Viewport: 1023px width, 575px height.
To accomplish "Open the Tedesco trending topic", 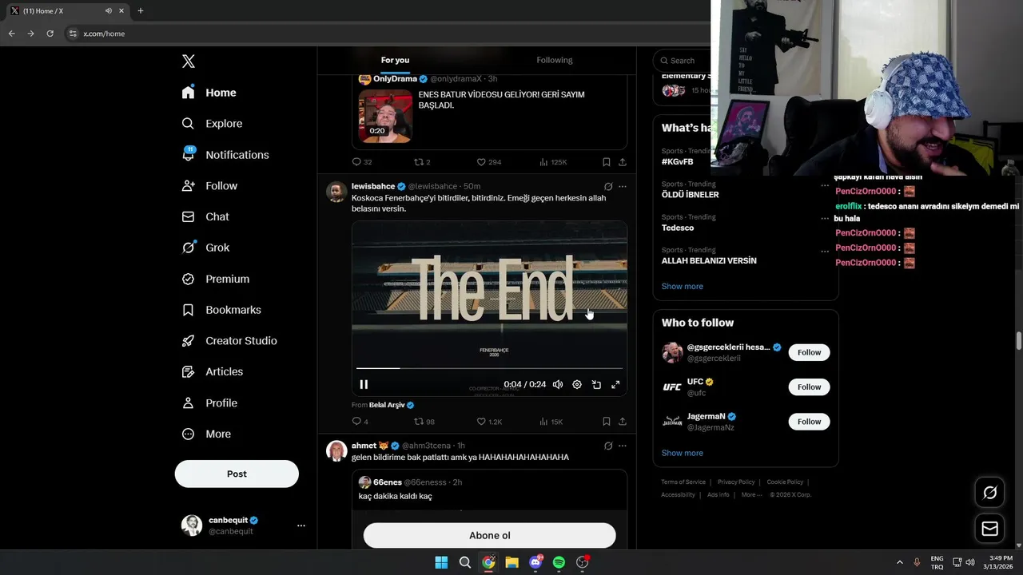I will point(678,228).
